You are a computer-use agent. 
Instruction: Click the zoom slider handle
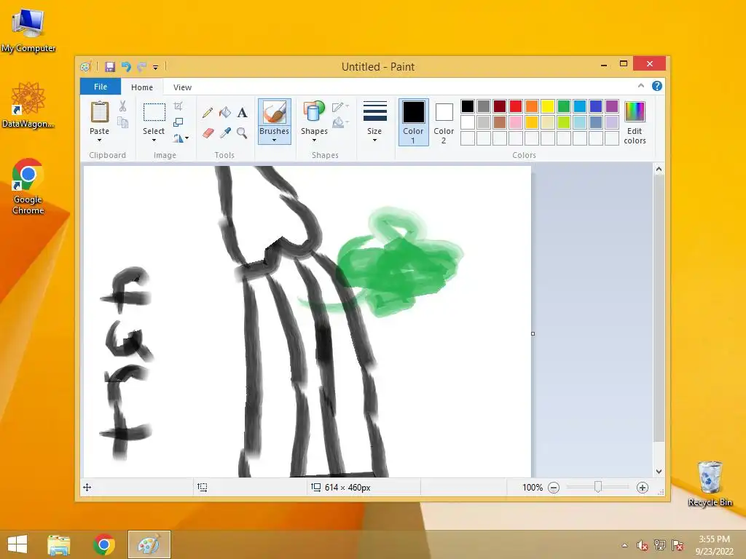(598, 487)
